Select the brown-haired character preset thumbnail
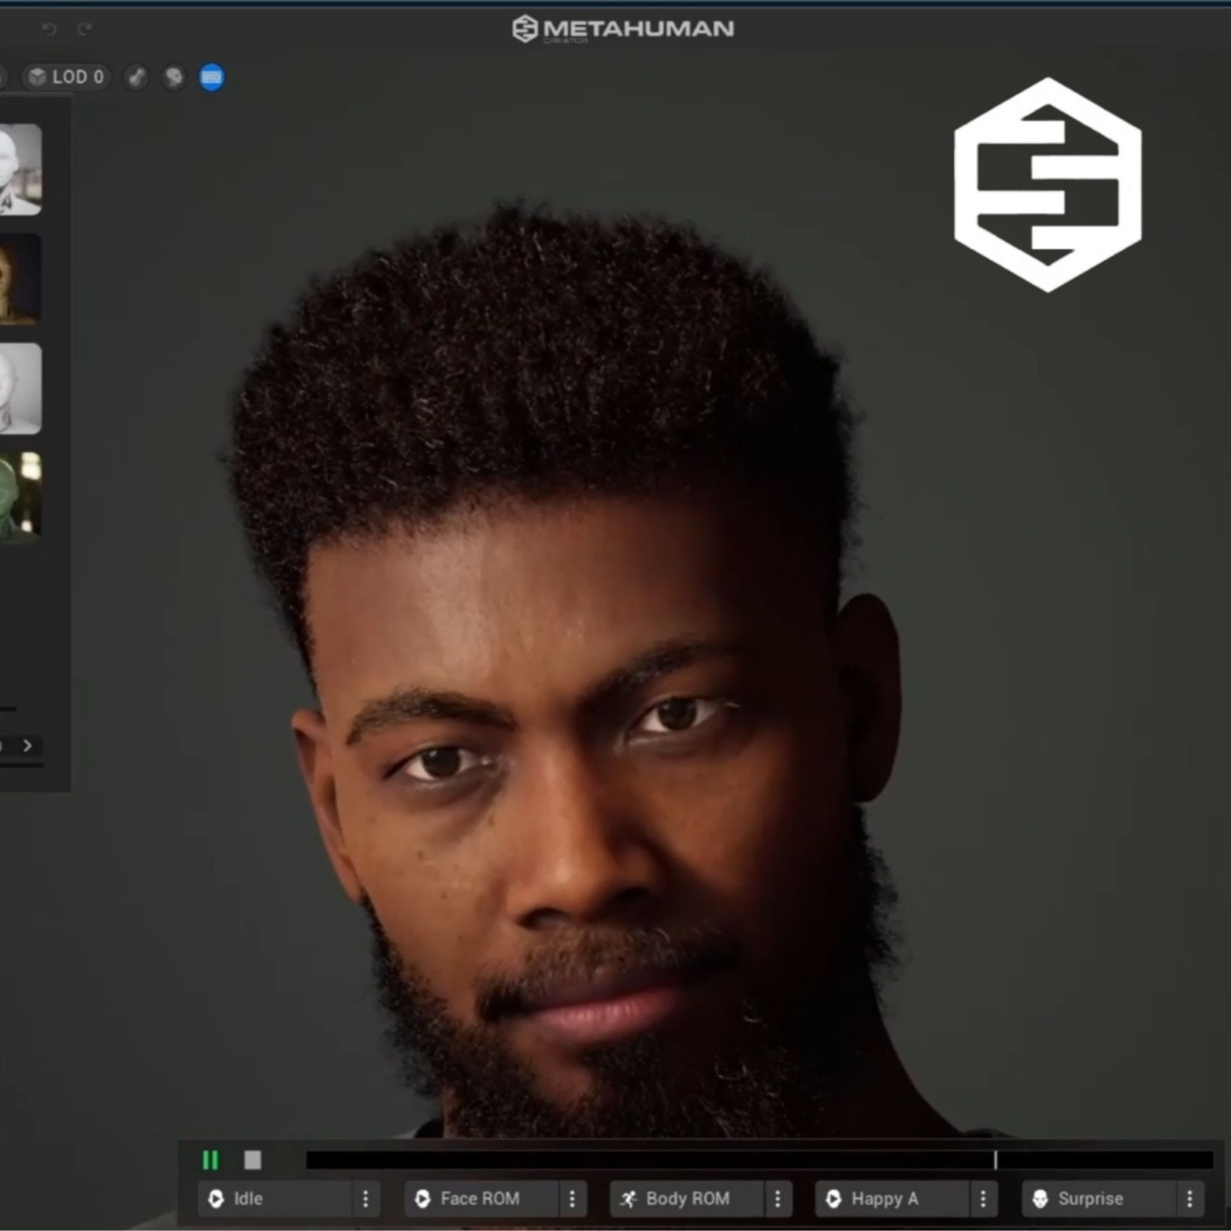The height and width of the screenshot is (1231, 1231). tap(21, 279)
